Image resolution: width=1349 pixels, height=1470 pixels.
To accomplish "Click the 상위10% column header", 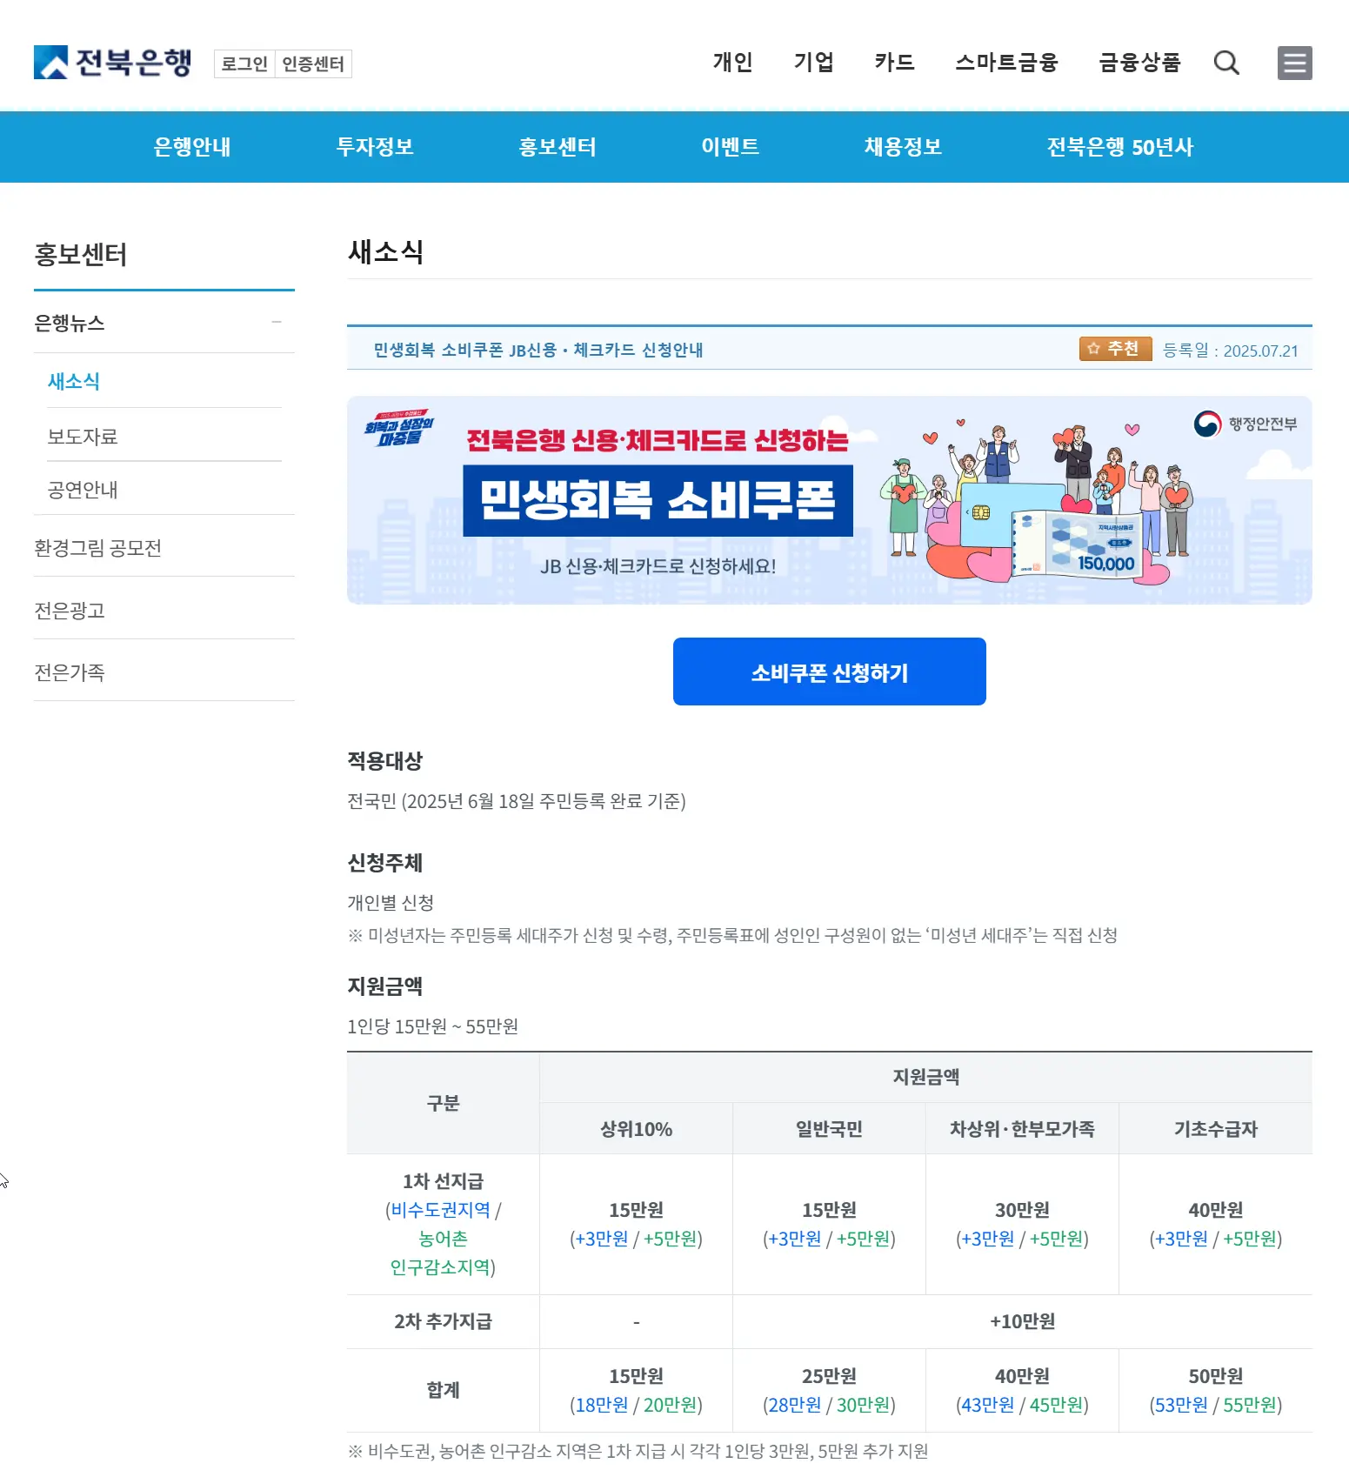I will click(x=636, y=1129).
